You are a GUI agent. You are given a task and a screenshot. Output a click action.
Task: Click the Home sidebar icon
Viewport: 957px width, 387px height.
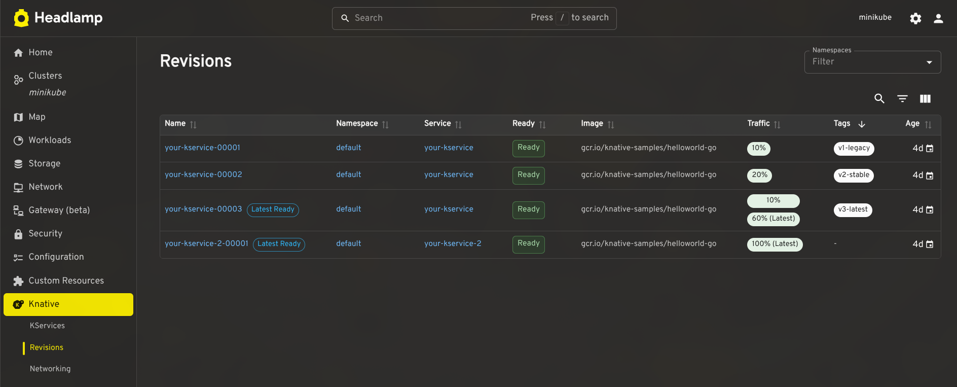18,53
